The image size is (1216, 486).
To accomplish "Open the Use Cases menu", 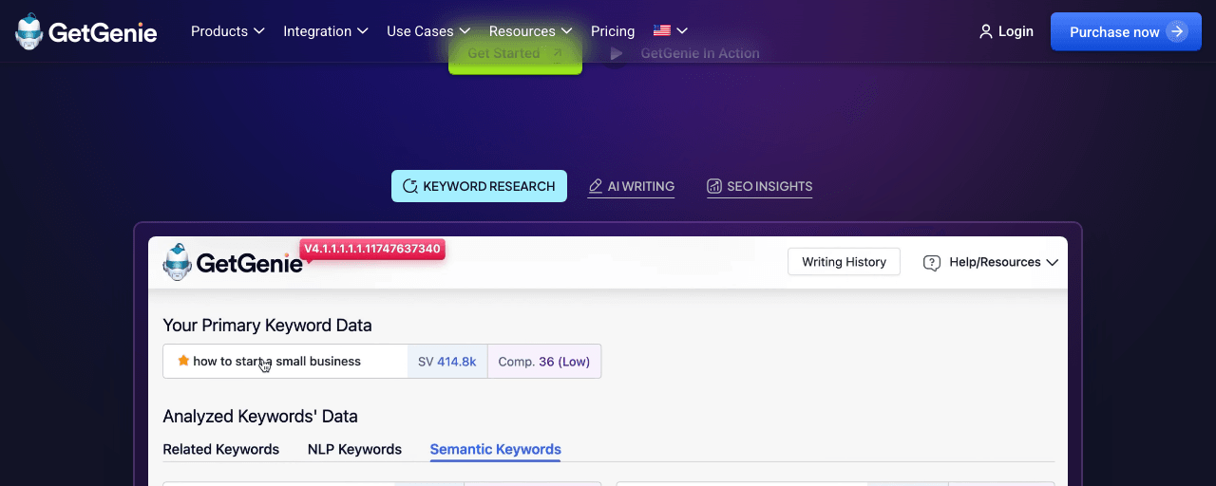I will [420, 31].
